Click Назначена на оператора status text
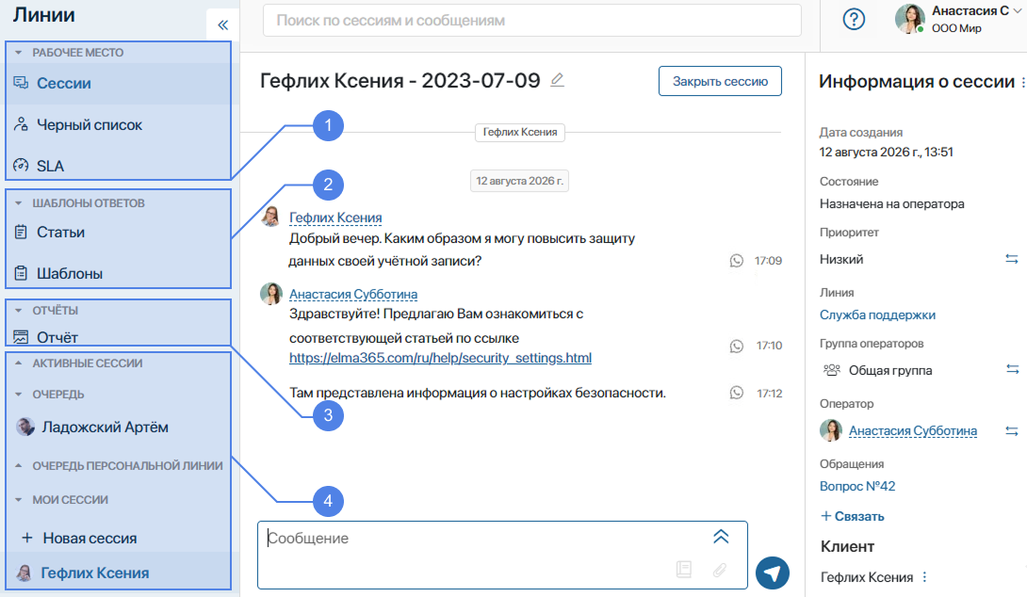Image resolution: width=1027 pixels, height=597 pixels. (x=891, y=203)
